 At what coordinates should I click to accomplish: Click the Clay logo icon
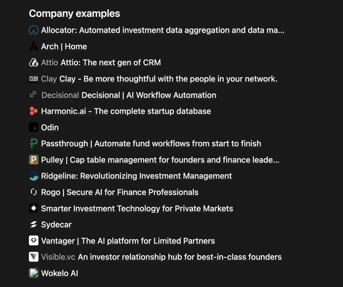point(34,79)
